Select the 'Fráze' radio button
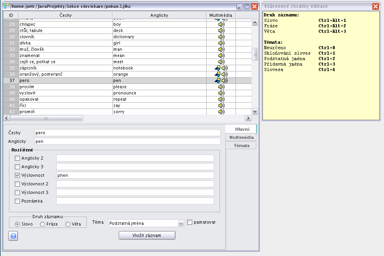Screen dimensions: 384x256 pos(43,224)
